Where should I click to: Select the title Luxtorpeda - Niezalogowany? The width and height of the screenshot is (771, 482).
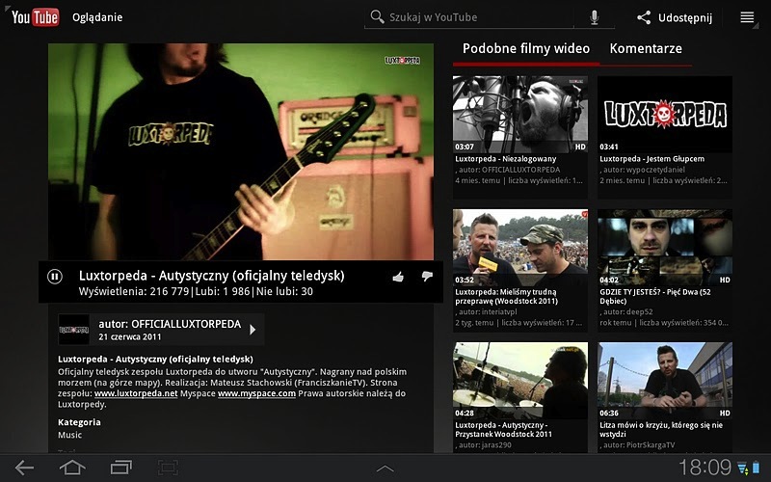pos(505,159)
